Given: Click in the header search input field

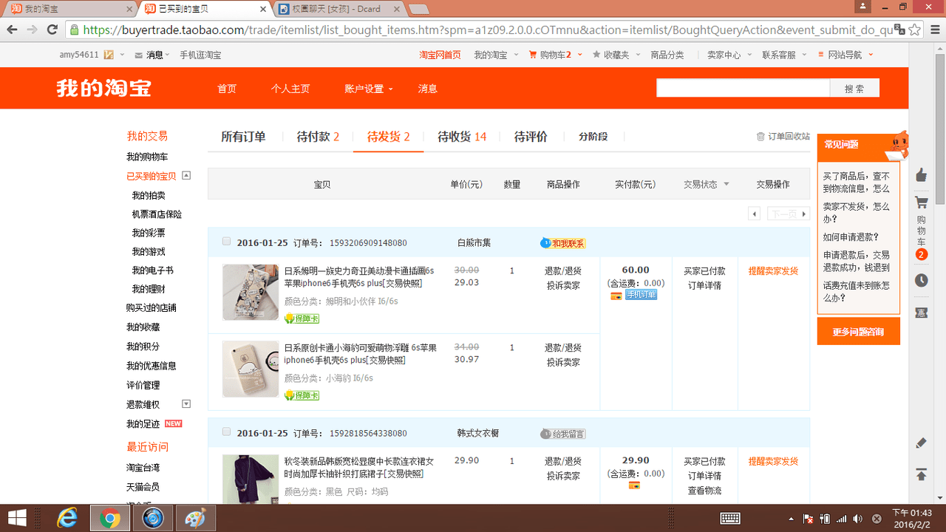Looking at the screenshot, I should point(743,89).
